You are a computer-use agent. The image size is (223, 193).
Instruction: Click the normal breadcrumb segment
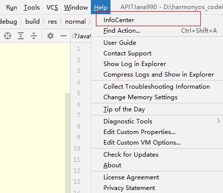click(75, 22)
